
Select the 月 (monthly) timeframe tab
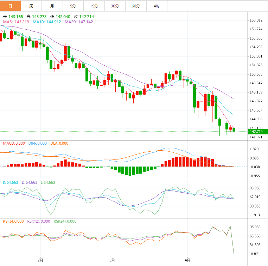point(52,6)
